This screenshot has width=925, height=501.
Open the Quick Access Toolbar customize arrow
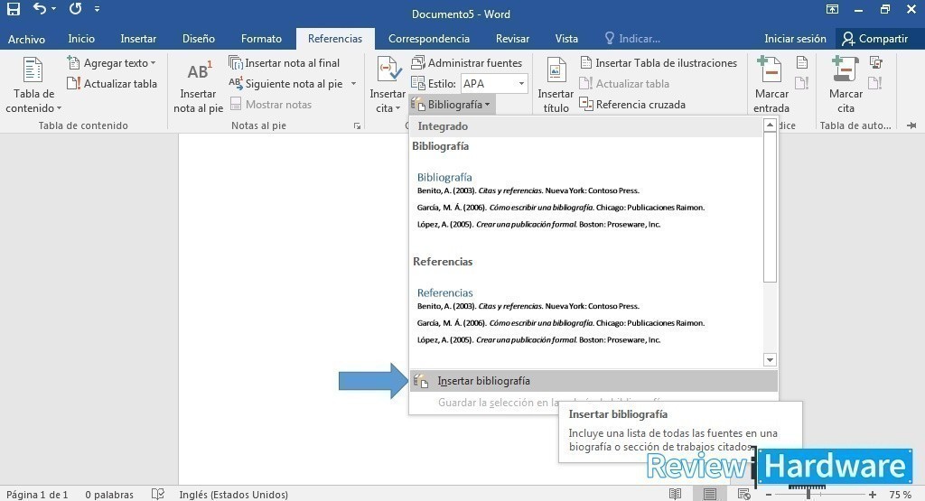coord(97,9)
